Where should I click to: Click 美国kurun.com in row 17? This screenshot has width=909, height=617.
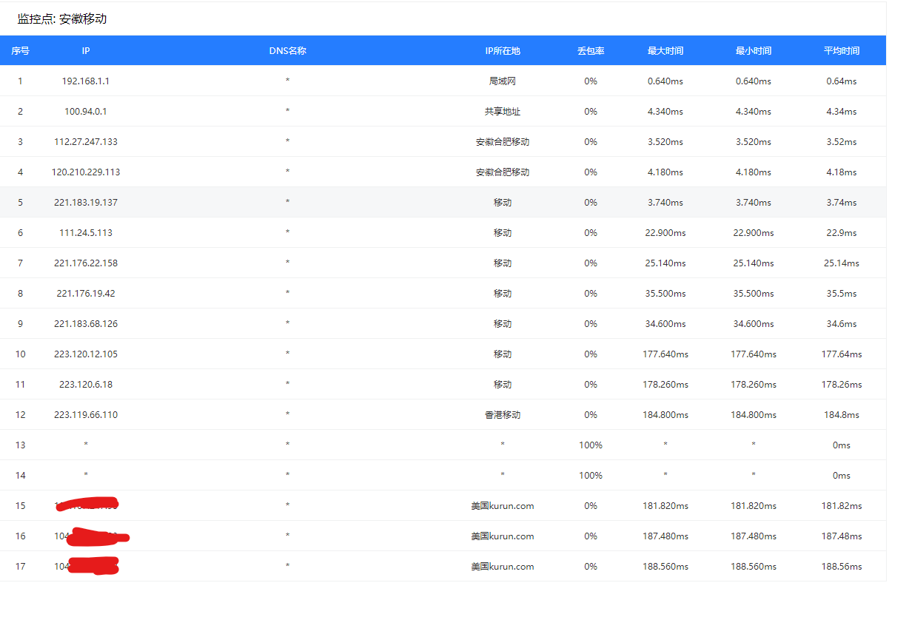click(503, 567)
